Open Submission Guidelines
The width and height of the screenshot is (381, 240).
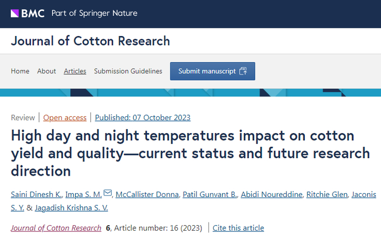tap(128, 71)
